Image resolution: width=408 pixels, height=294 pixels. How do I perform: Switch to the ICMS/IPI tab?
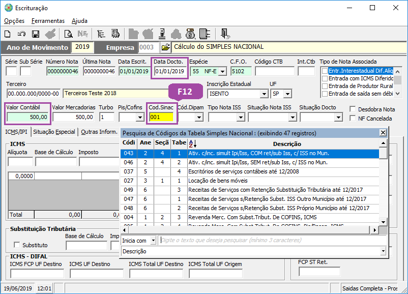point(16,132)
